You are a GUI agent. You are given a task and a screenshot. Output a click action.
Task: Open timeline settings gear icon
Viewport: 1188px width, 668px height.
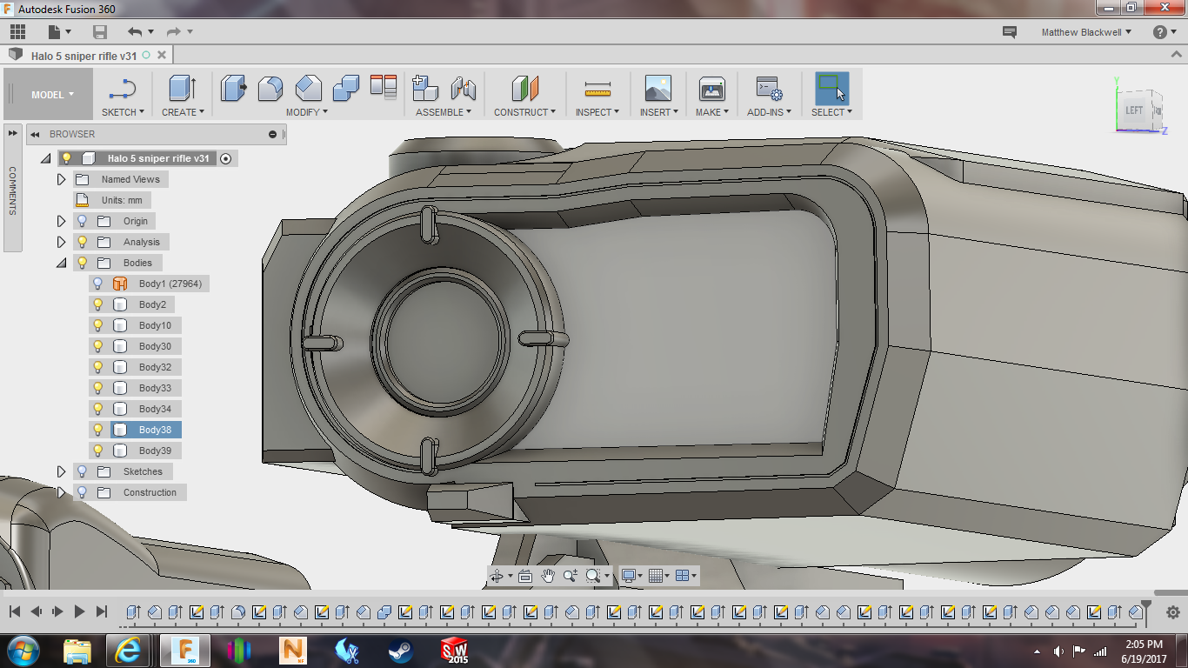click(1172, 612)
